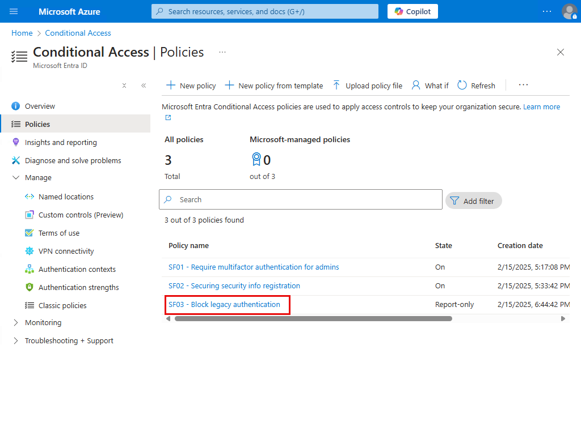Viewport: 581px width, 435px height.
Task: Click into the policies Search field
Action: [301, 200]
